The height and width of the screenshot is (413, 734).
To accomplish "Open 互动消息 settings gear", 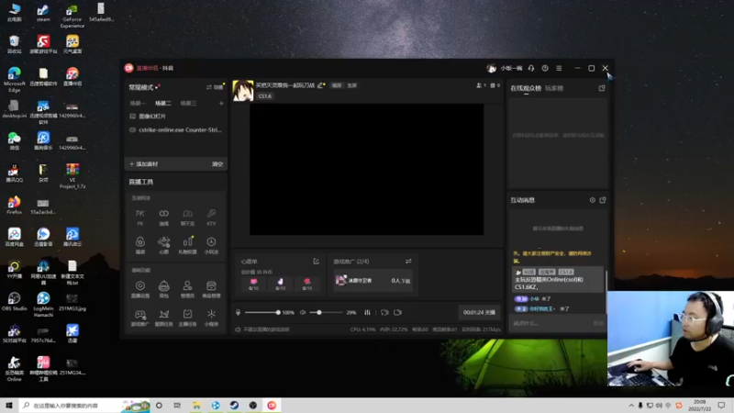I will coord(592,200).
